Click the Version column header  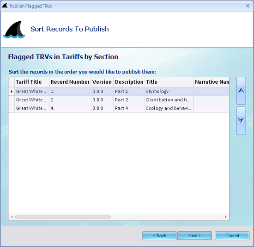pyautogui.click(x=102, y=82)
